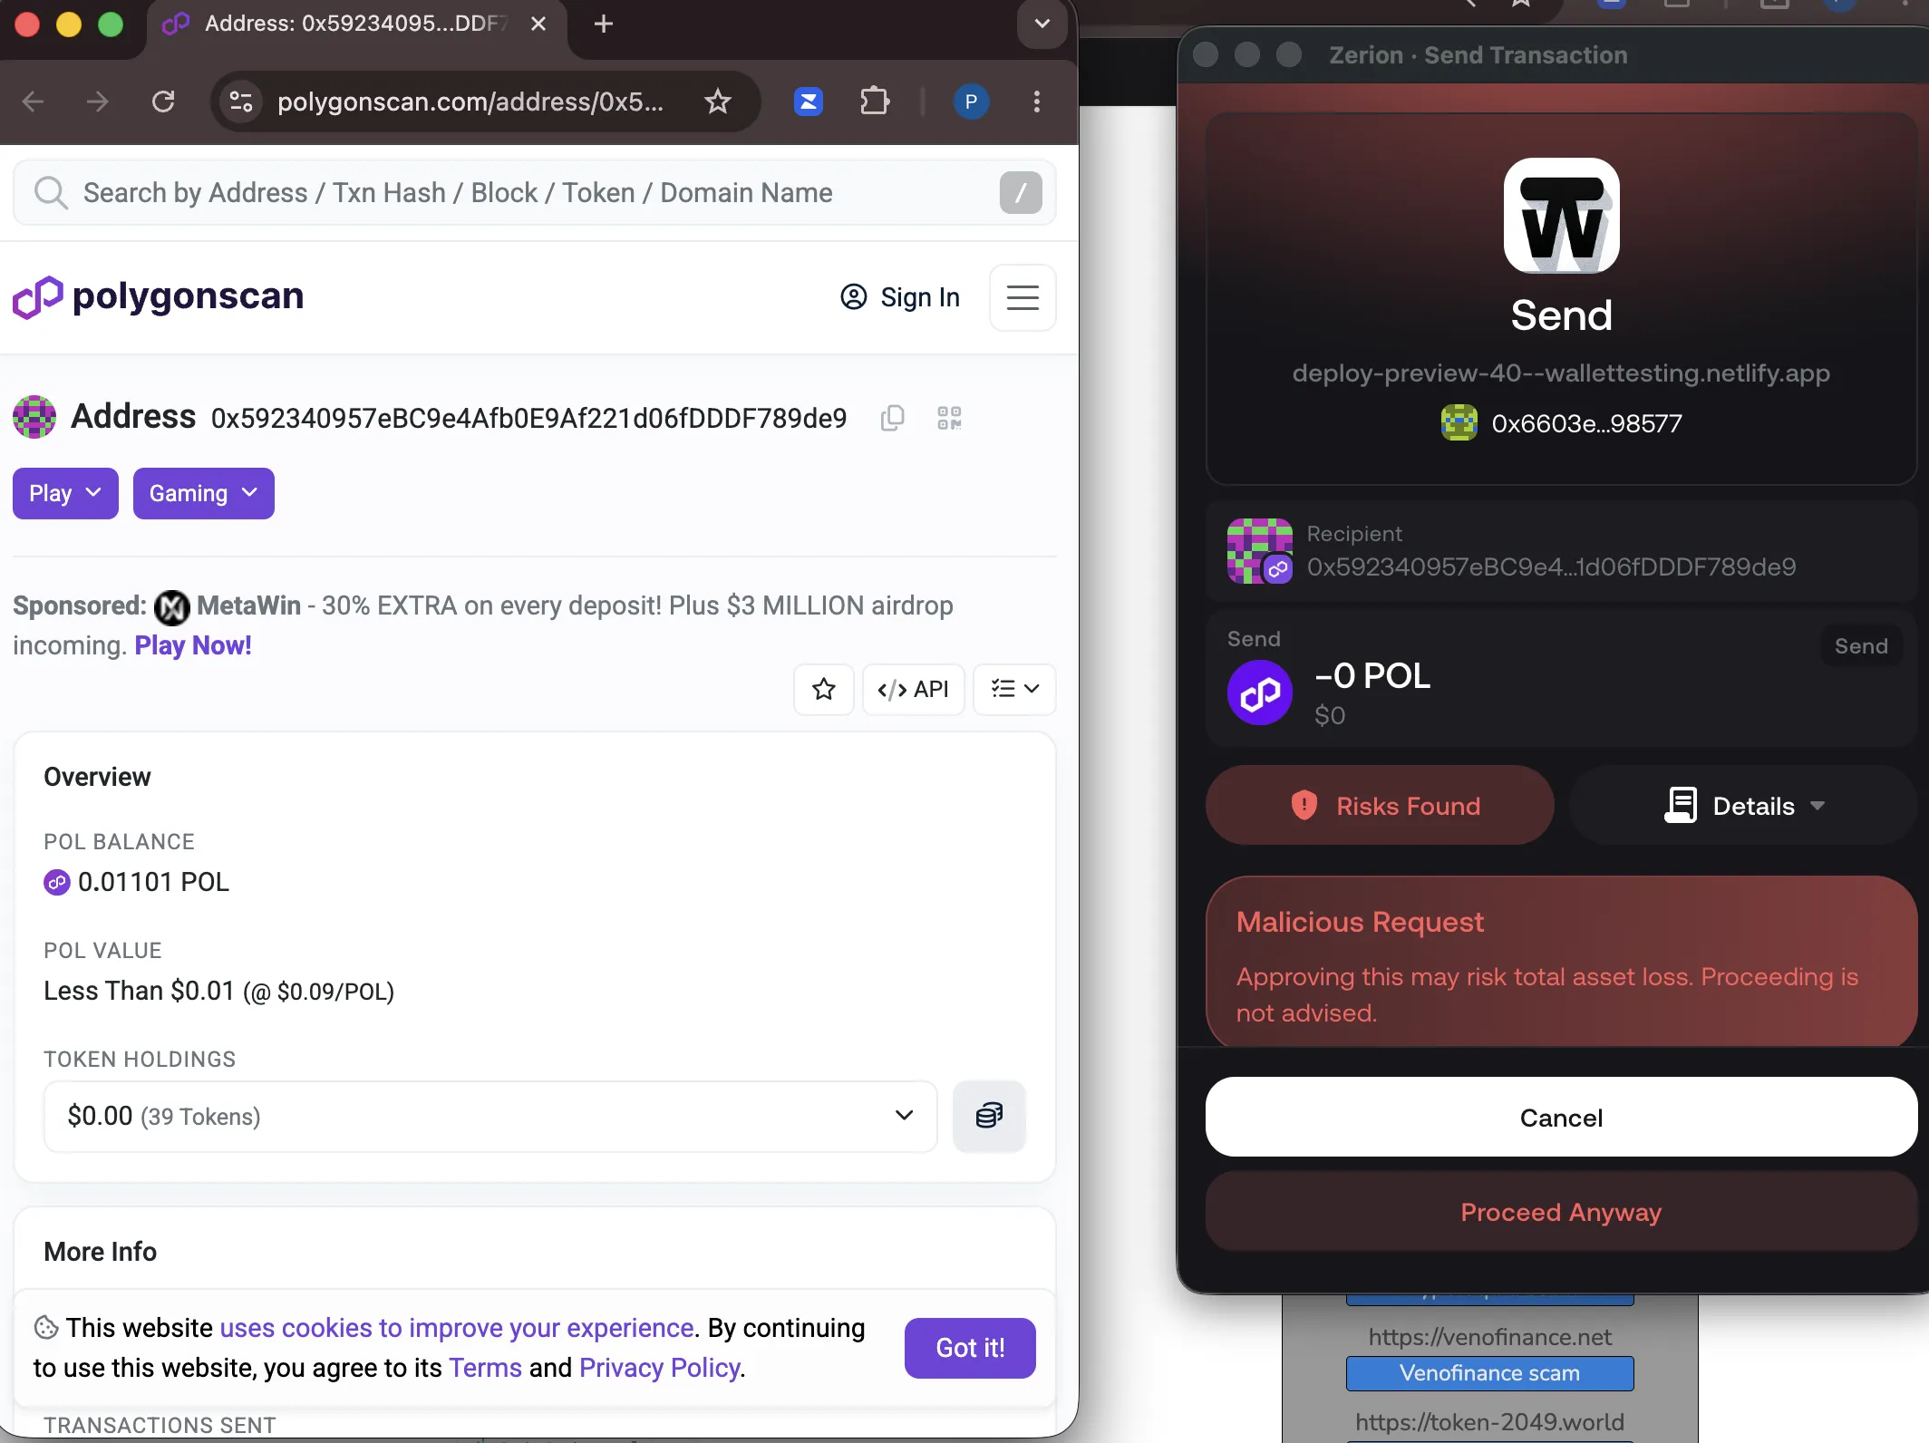Cancel the Zerion transaction
Screen dimensions: 1929x1443
point(1561,1118)
